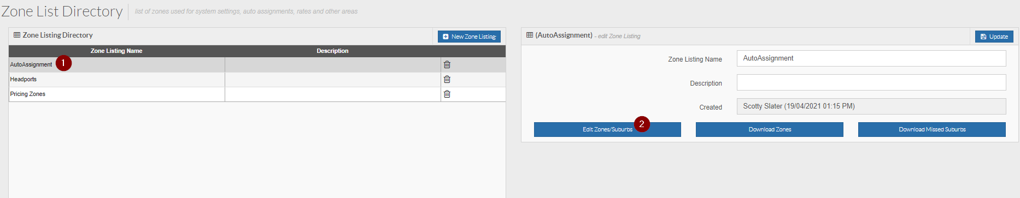The image size is (1020, 198).
Task: Click marker 1 beside AutoAssignment
Action: click(63, 63)
